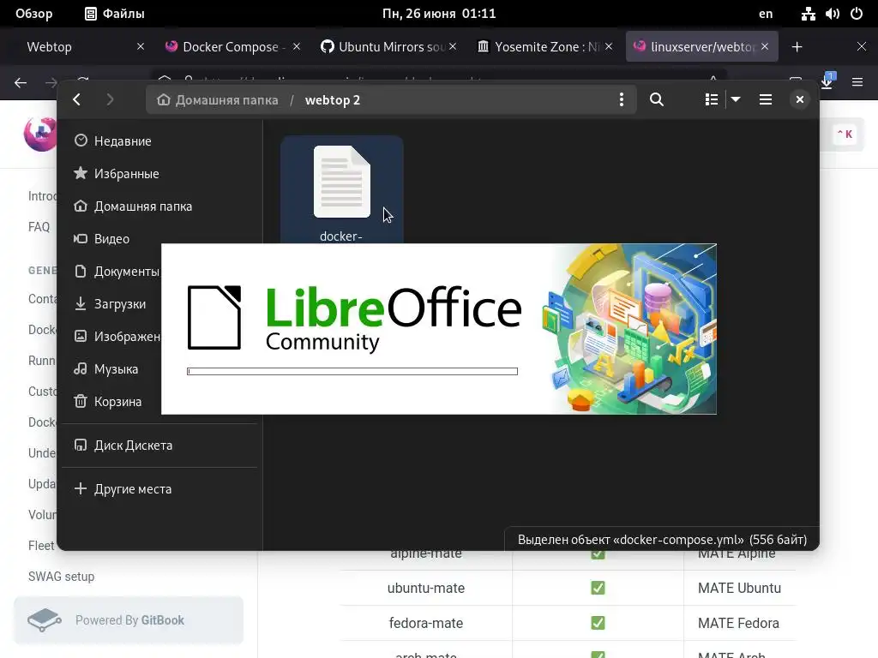Viewport: 878px width, 658px height.
Task: Click the checkmark in fedora-mate row
Action: (598, 623)
